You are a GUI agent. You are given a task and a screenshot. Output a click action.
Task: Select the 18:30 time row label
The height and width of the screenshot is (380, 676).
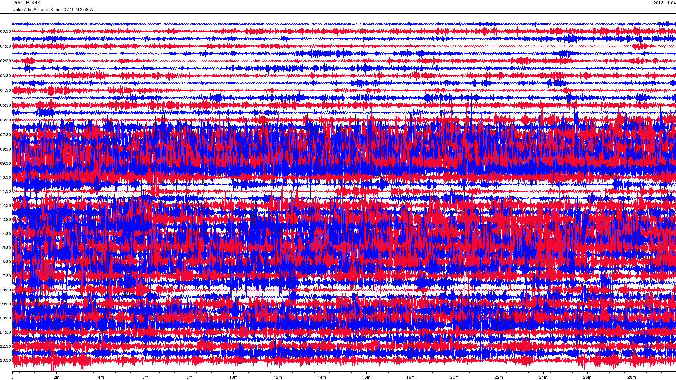pyautogui.click(x=6, y=290)
